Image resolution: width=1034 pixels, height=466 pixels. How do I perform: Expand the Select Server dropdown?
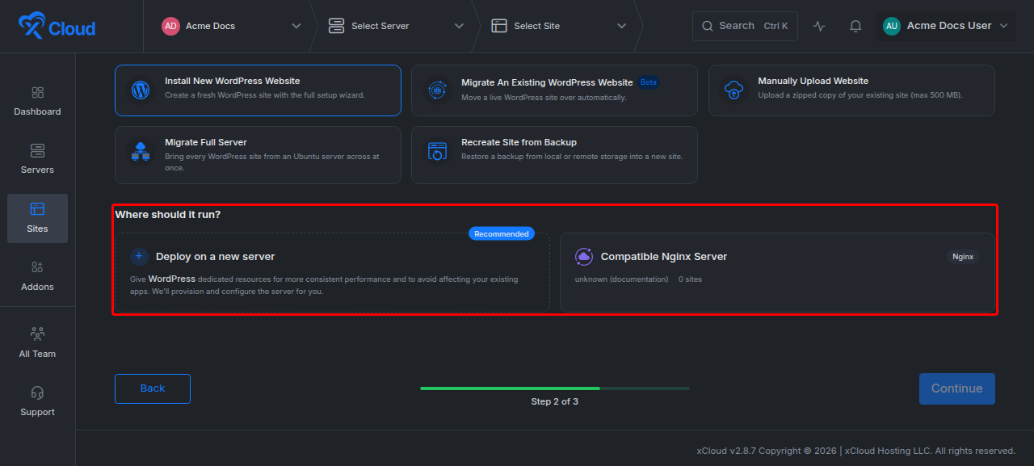coord(459,26)
